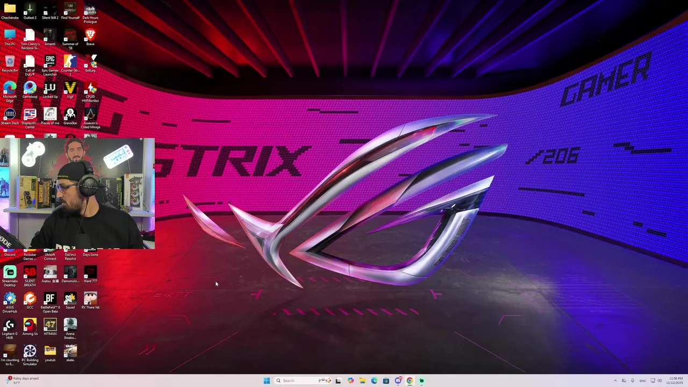
Task: Open Discord from the taskbar
Action: [398, 381]
